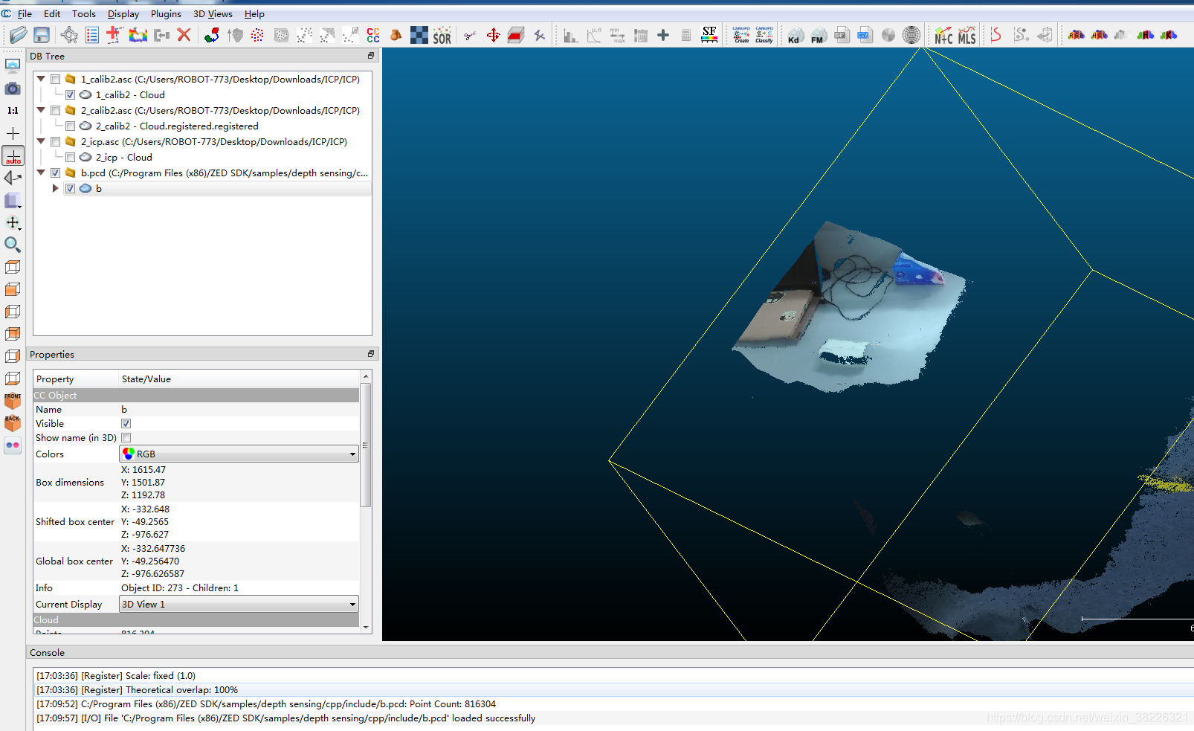1194x731 pixels.
Task: Enable Show name (in 3D) checkbox
Action: (126, 438)
